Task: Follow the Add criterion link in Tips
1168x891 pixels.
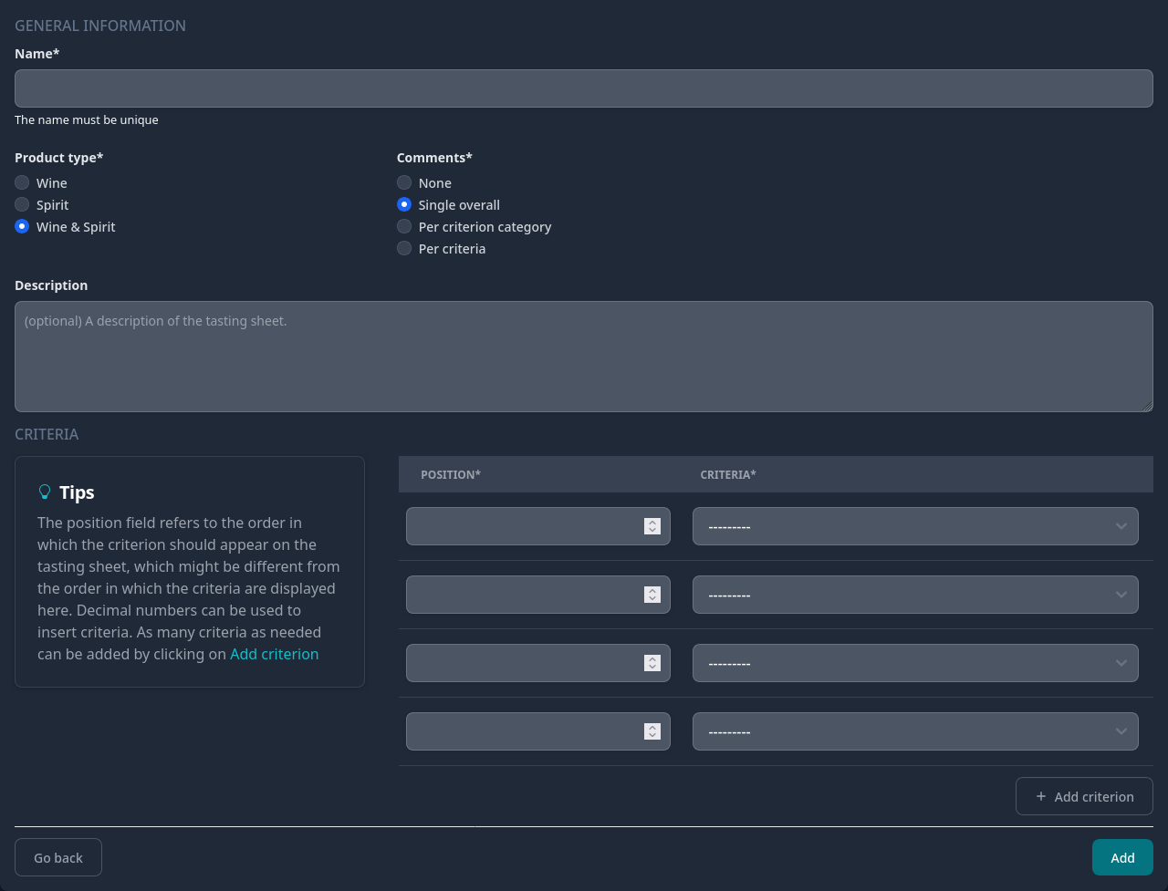Action: coord(274,654)
